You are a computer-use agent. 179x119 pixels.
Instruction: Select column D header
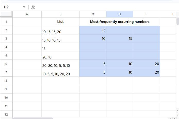(x=119, y=14)
